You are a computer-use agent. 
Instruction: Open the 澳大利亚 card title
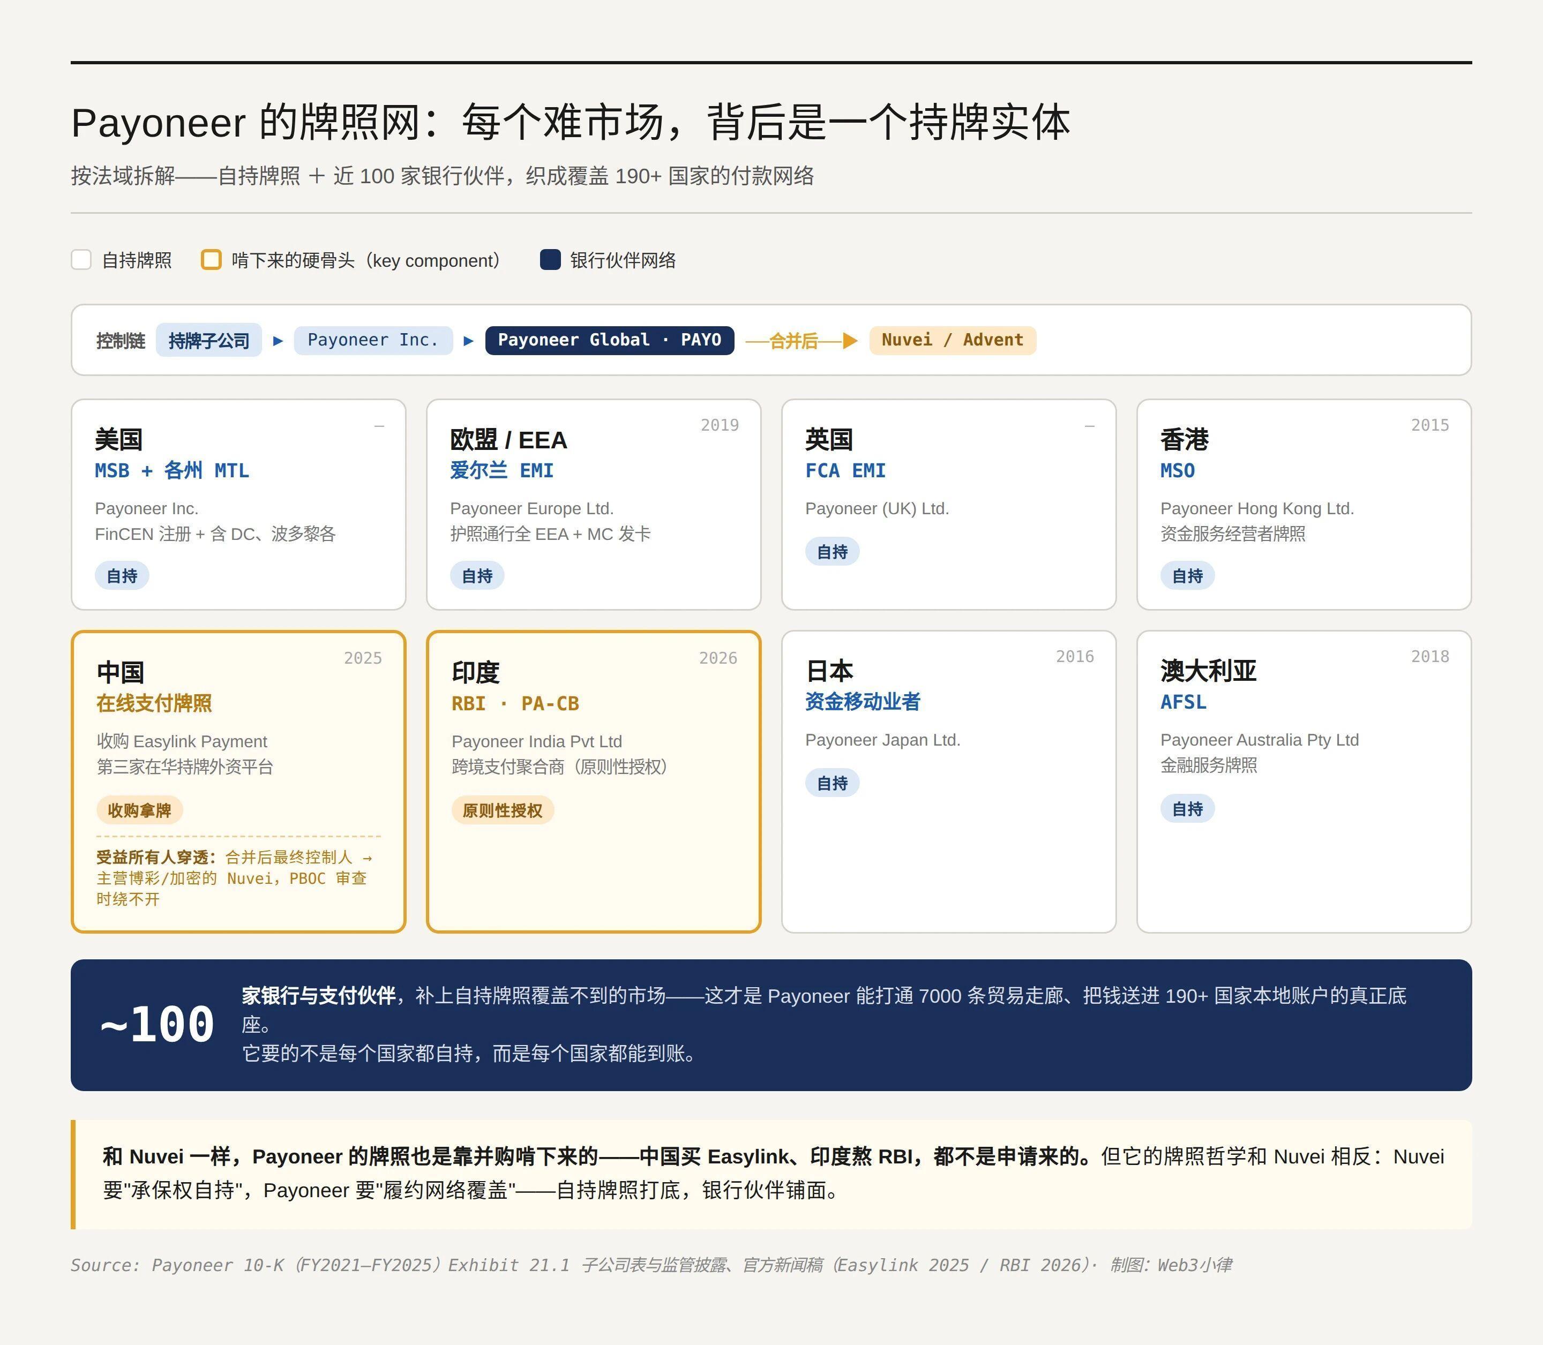click(x=1208, y=670)
